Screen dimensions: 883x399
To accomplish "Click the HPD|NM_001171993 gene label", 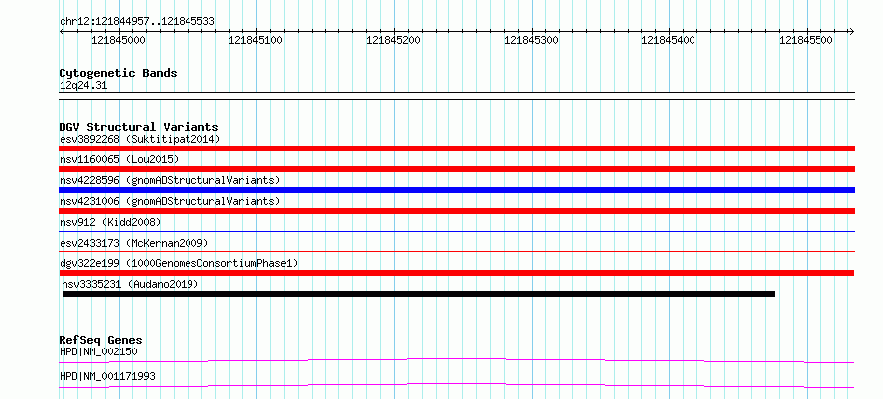I will point(107,376).
